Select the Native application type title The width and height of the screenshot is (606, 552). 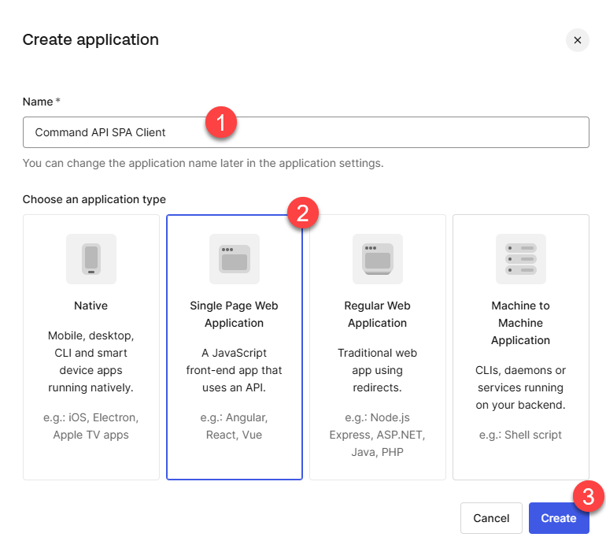91,306
